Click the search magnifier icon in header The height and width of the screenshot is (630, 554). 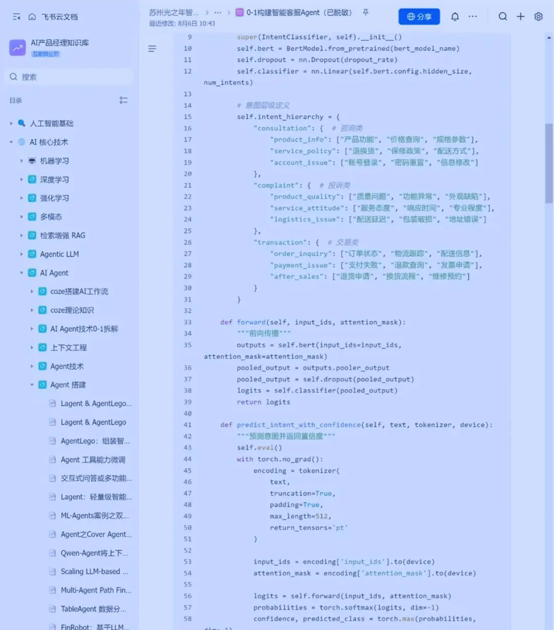tap(503, 17)
